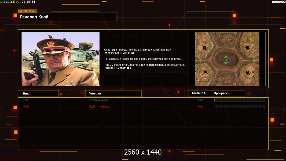
Task: Click Китай — Танк faction entry
Action: point(98,100)
